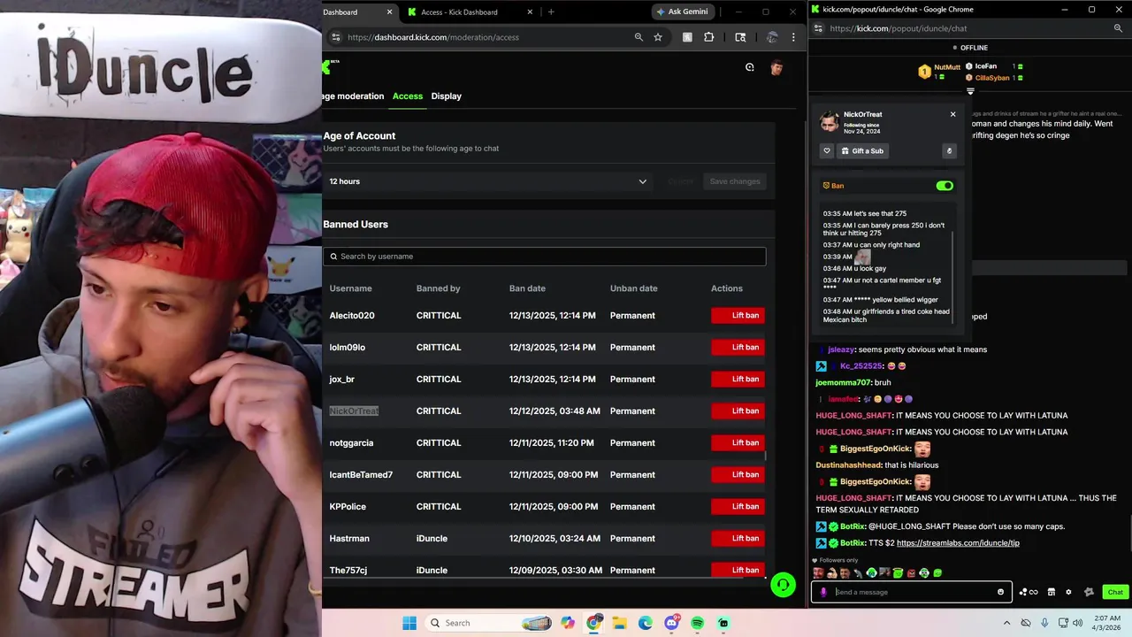Show hidden system tray icons

tap(1006, 623)
